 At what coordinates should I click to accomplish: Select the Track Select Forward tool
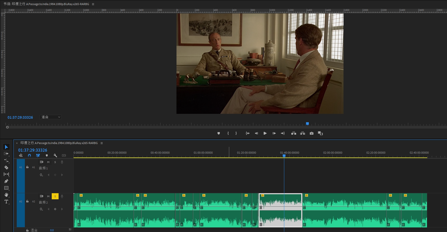click(x=6, y=154)
